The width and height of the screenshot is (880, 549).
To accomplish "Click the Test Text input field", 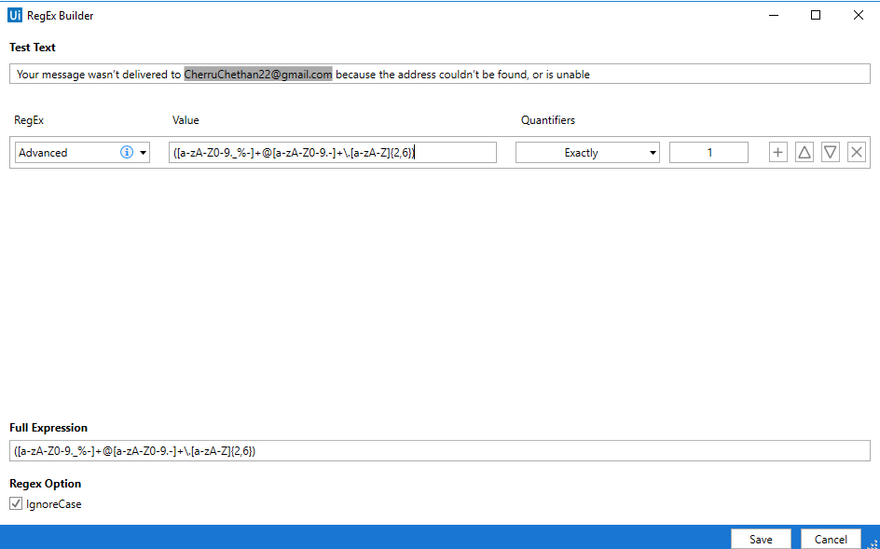I will coord(440,74).
